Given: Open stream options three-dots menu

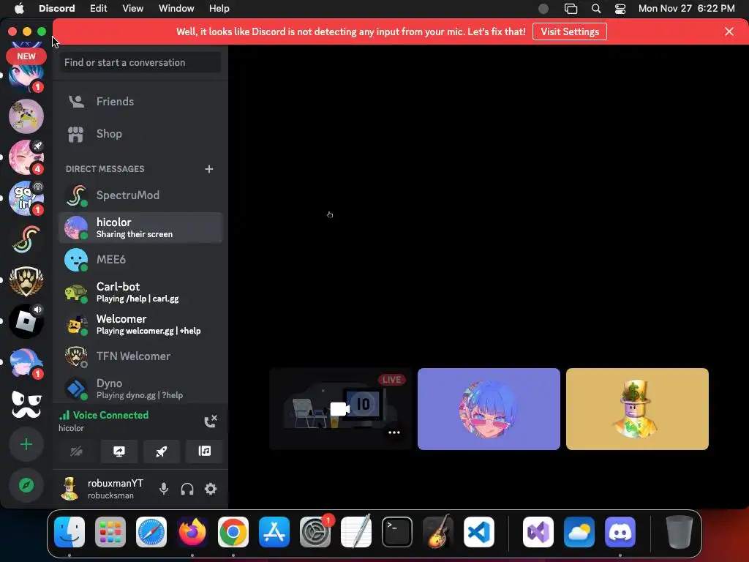Looking at the screenshot, I should pos(394,432).
